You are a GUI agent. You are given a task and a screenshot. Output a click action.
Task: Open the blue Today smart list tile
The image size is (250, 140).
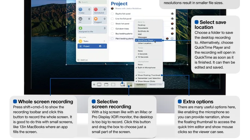pyautogui.click(x=85, y=11)
